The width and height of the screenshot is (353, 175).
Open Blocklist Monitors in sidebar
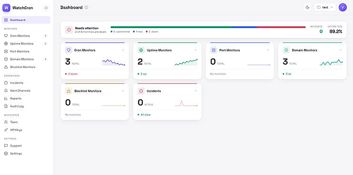point(26,67)
